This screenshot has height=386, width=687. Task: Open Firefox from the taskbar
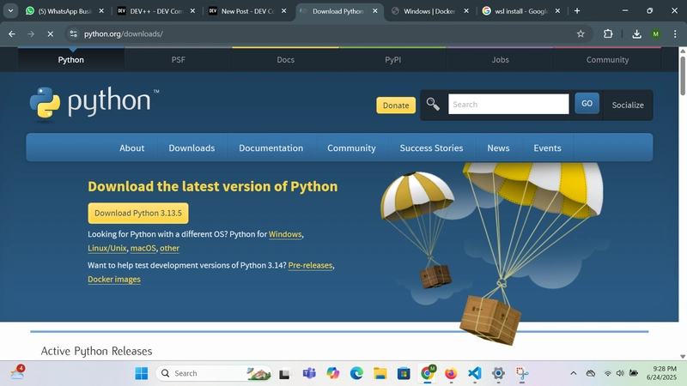[x=451, y=373]
